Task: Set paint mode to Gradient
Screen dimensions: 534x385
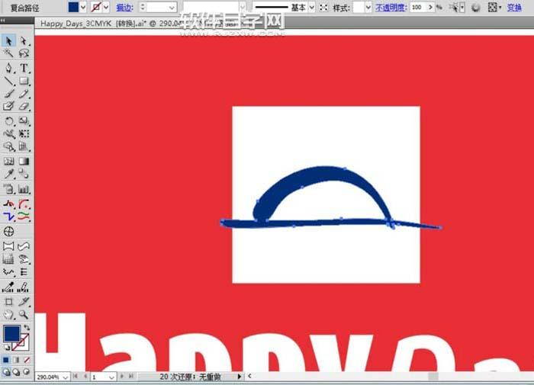Action: tap(16, 360)
